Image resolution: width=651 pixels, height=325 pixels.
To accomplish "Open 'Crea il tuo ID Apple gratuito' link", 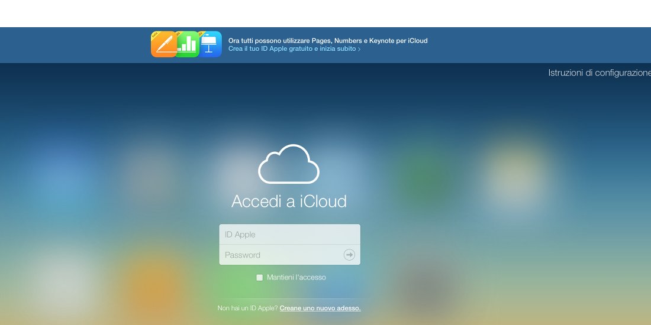I will (x=292, y=49).
